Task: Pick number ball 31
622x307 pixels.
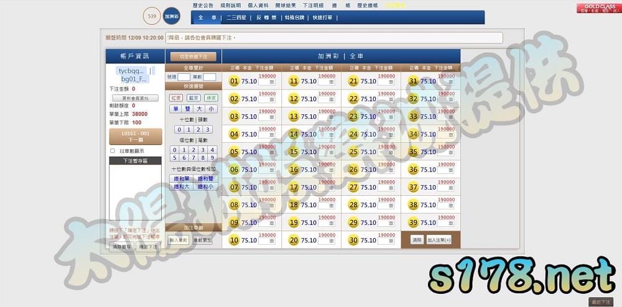Action: tap(414, 81)
